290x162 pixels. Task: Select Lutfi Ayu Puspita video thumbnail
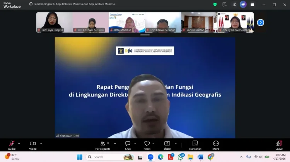click(55, 22)
